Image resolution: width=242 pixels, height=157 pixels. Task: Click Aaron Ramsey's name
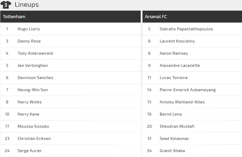tap(174, 53)
